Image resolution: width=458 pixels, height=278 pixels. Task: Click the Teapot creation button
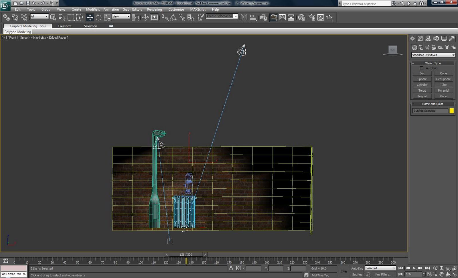tap(422, 96)
